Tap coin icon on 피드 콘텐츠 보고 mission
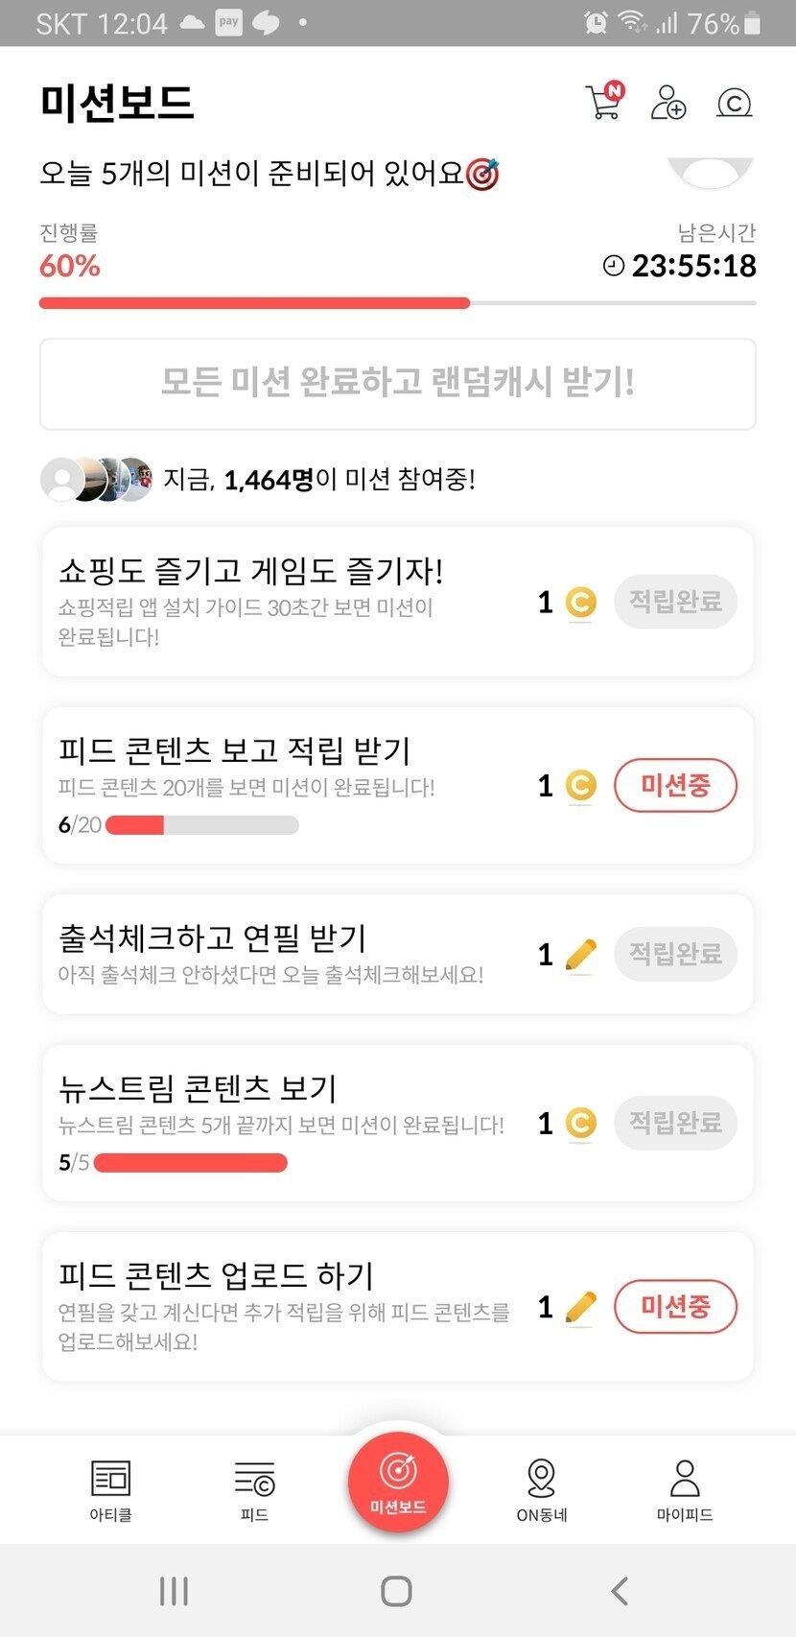This screenshot has width=796, height=1637. click(x=580, y=786)
